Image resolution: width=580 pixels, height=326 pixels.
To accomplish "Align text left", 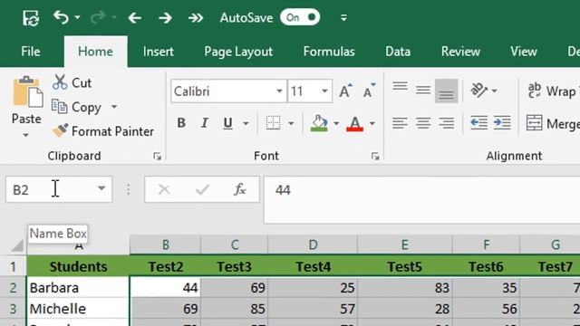I will click(x=400, y=123).
